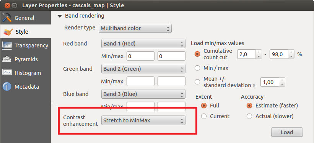Select Estimate (faster) accuracy option
The image size is (314, 143).
tap(249, 106)
